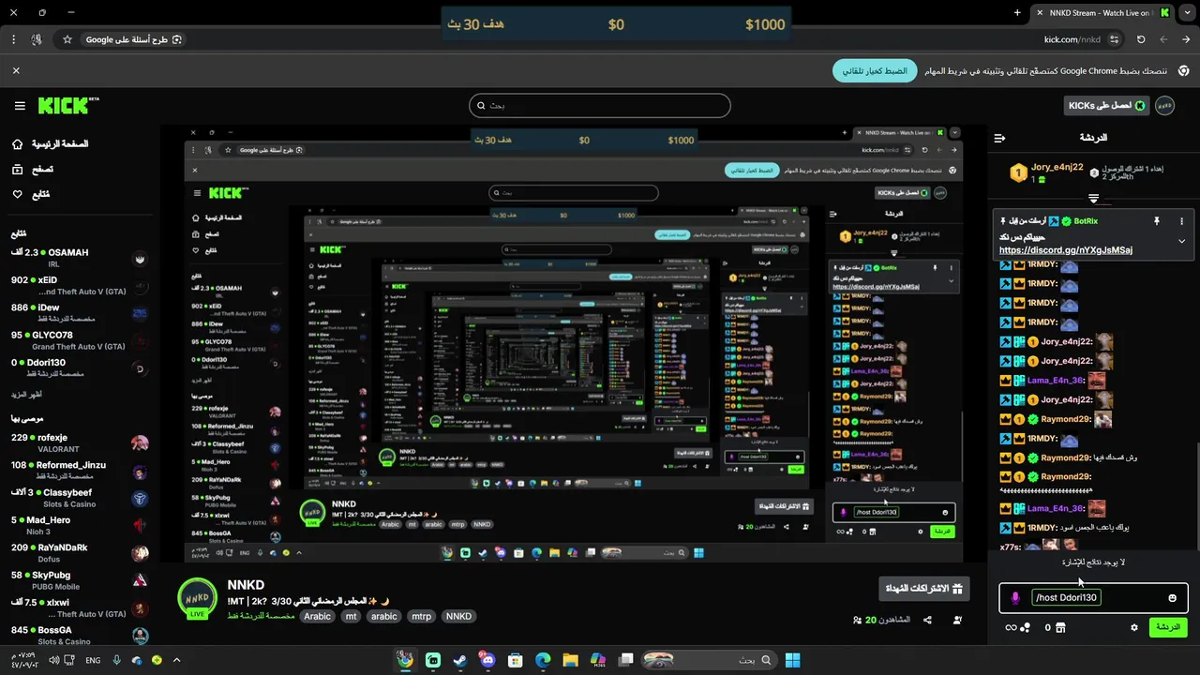The height and width of the screenshot is (675, 1200).
Task: Open the channel points infinity icon
Action: tap(1011, 627)
